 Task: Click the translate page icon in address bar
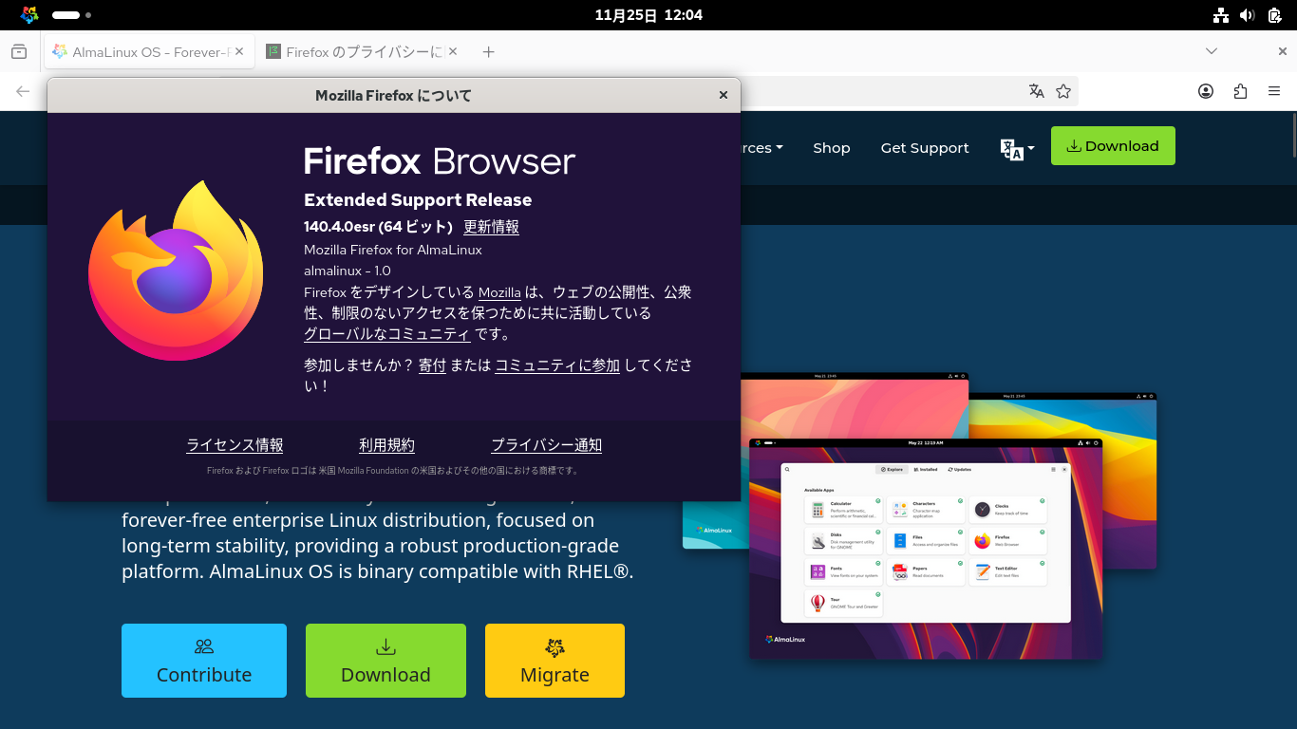point(1037,91)
